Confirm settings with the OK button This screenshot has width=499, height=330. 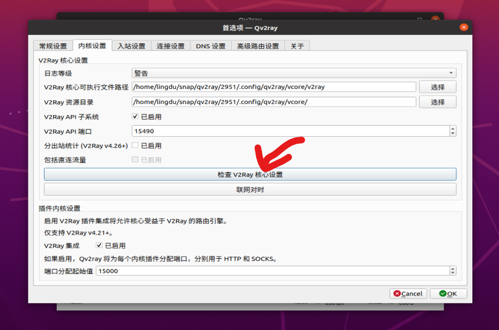tap(448, 293)
